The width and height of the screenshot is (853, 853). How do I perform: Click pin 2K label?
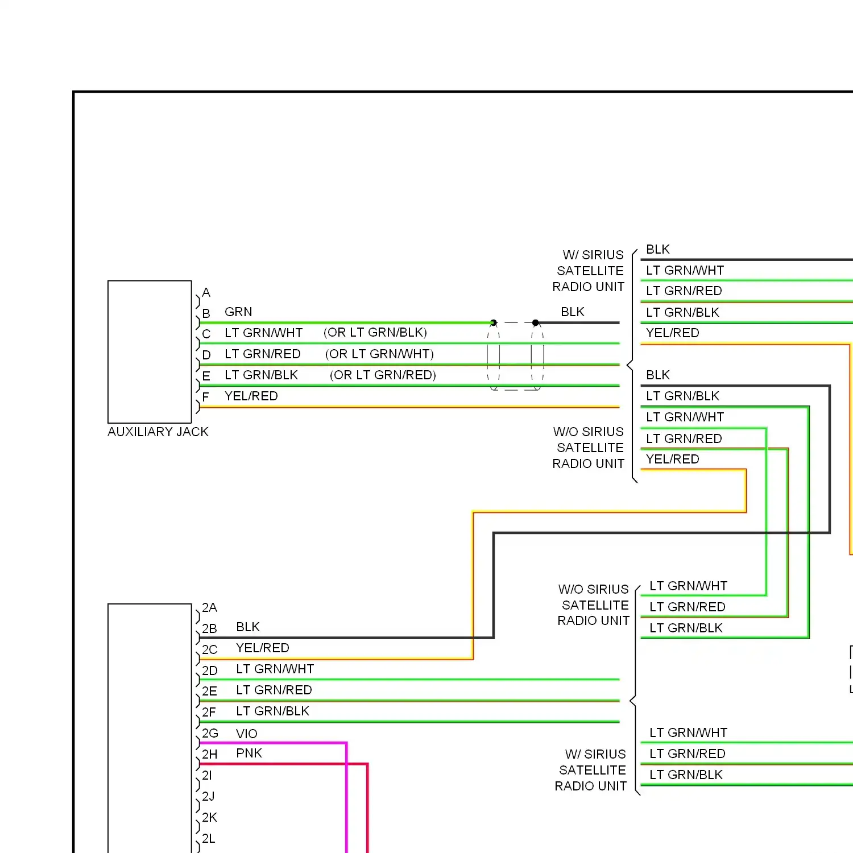209,818
